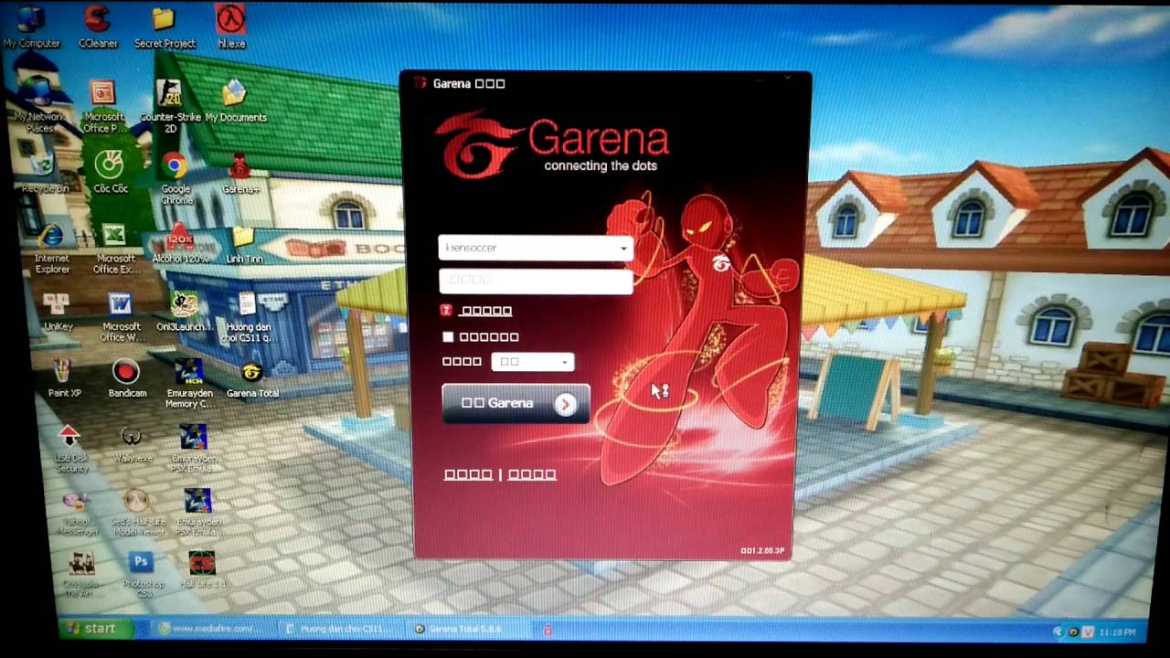Launch the Cốc Cốc browser
Image resolution: width=1170 pixels, height=658 pixels.
point(110,171)
